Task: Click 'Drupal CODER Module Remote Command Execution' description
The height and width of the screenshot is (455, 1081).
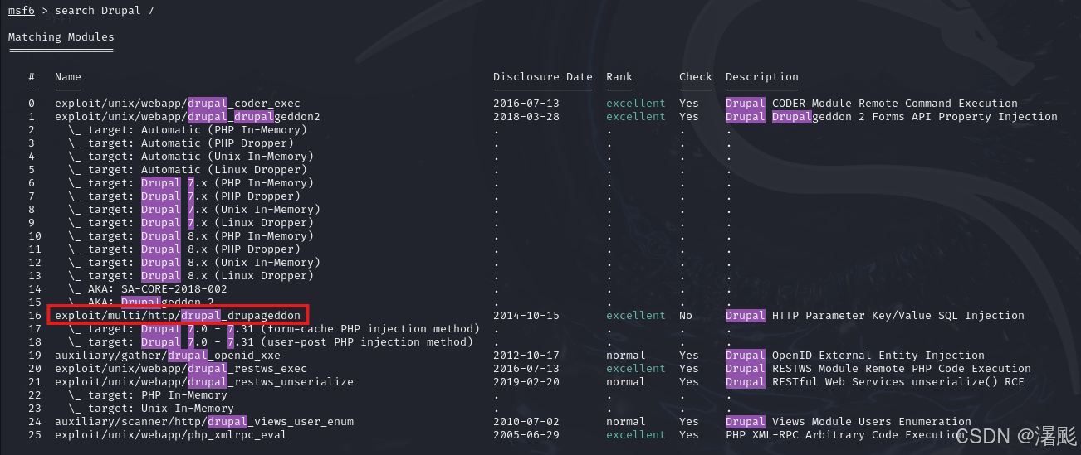Action: pyautogui.click(x=872, y=104)
